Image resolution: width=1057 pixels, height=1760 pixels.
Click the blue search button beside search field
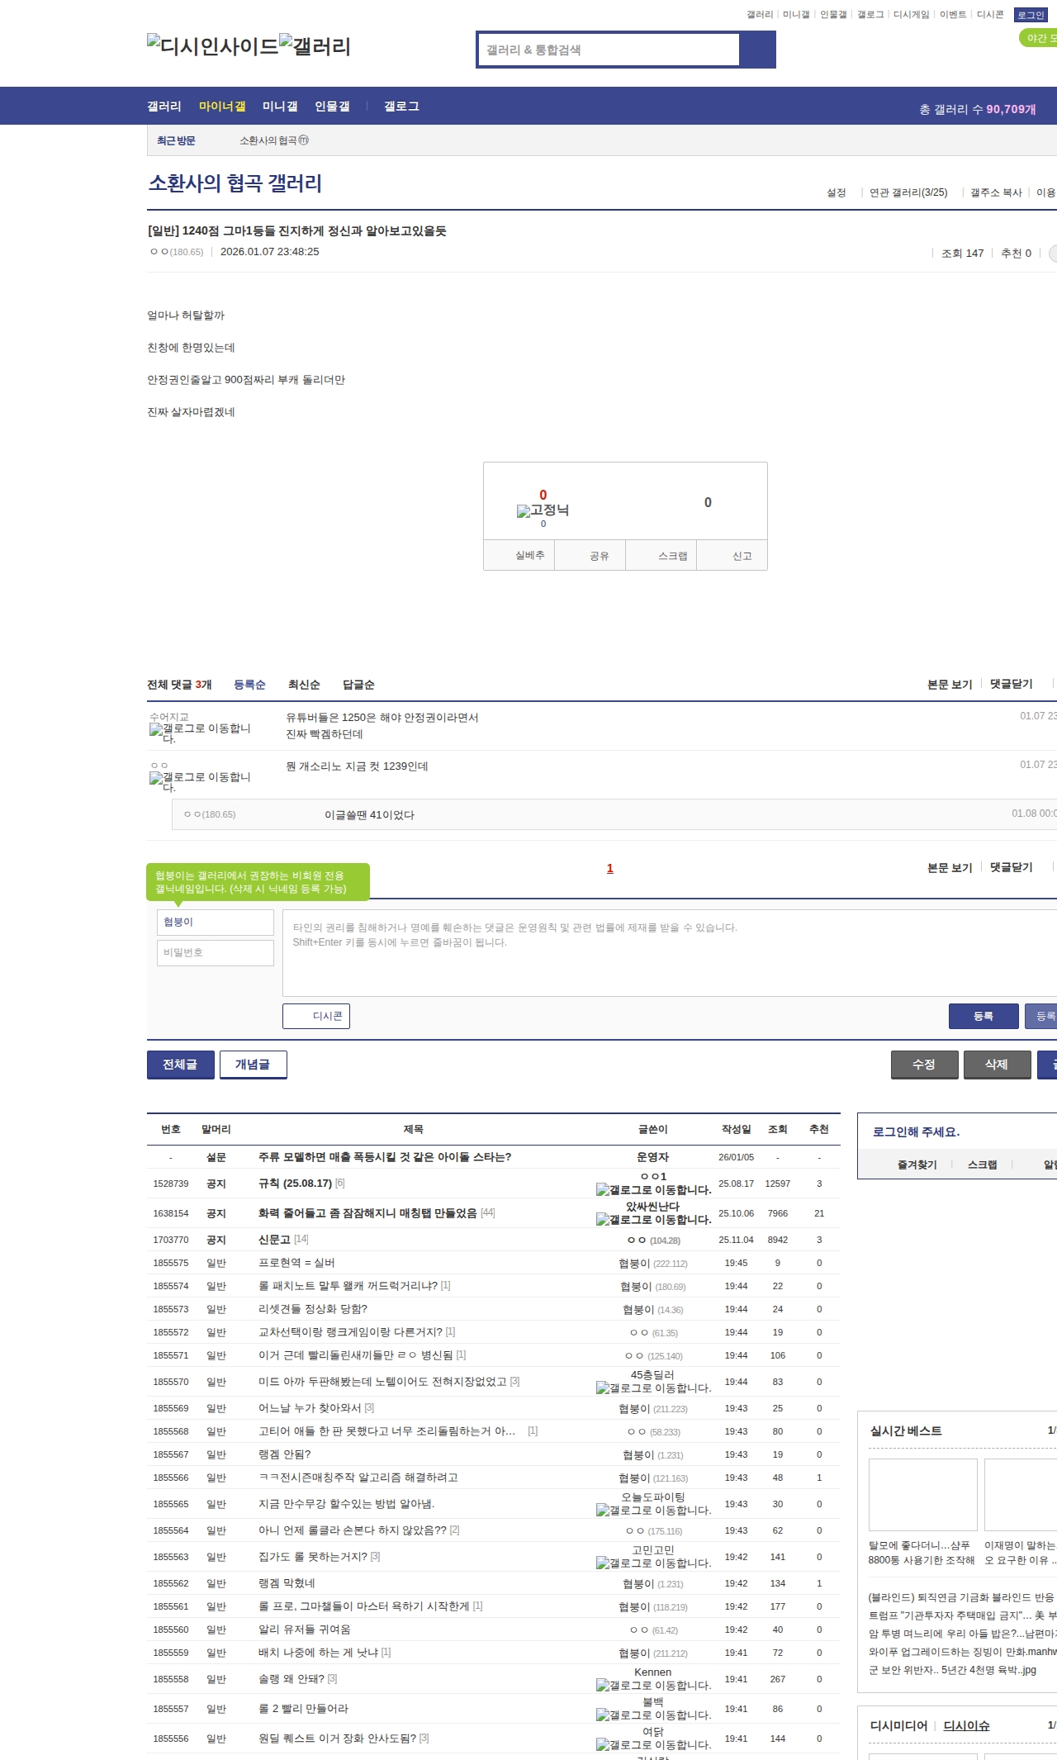pyautogui.click(x=757, y=50)
